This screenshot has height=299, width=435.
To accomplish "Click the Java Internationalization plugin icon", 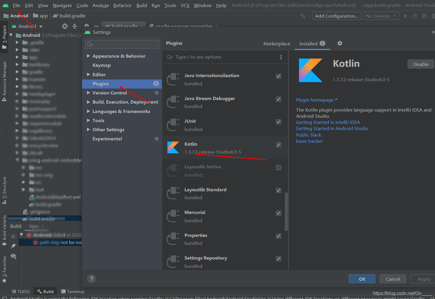I will point(173,79).
